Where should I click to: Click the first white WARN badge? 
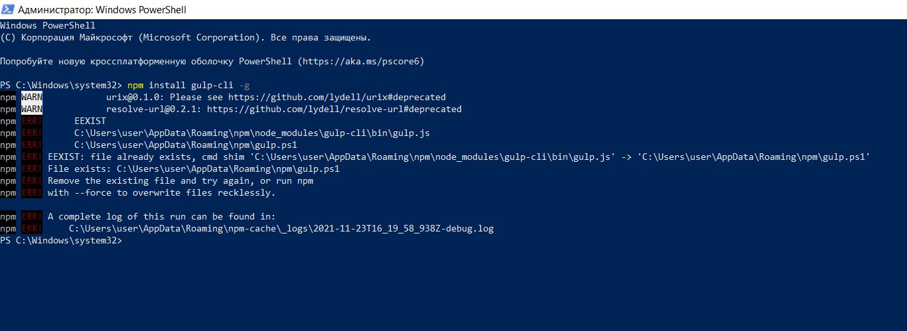click(x=32, y=97)
